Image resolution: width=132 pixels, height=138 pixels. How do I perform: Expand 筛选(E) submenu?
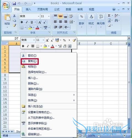[49, 95]
